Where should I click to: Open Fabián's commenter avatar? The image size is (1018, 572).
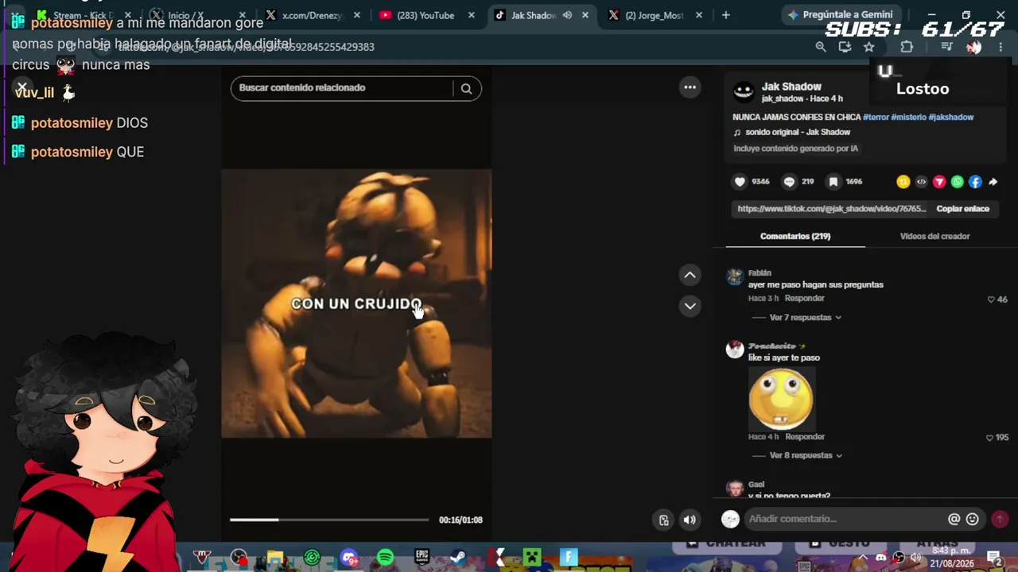(735, 277)
